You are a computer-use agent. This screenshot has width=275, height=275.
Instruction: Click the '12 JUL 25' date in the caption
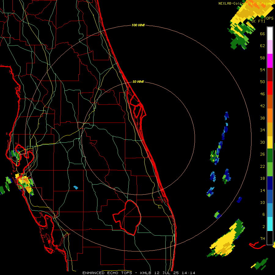click(167, 273)
